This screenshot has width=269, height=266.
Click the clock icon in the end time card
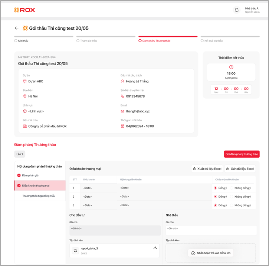point(231,67)
